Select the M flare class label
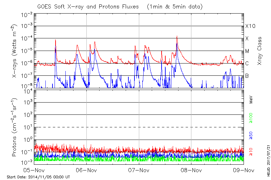This screenshot has width=271, height=180. tap(247, 51)
